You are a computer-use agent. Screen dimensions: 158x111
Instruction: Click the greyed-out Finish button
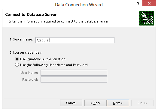tap(142, 103)
